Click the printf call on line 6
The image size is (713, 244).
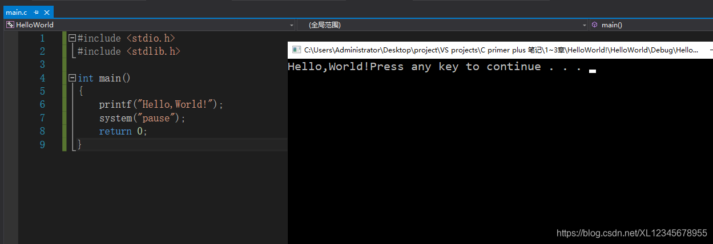point(161,104)
